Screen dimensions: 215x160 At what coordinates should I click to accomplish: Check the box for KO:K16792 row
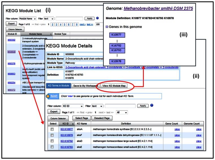tap(52, 141)
